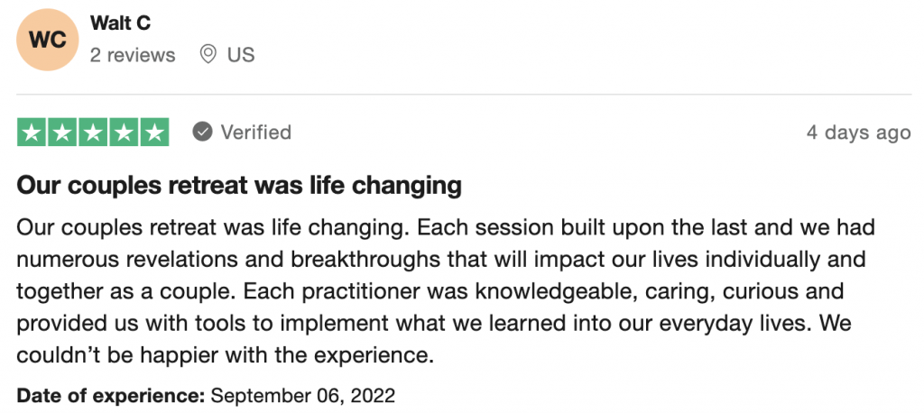Viewport: 924px width, 413px height.
Task: Select the date September 06, 2022
Action: (x=303, y=395)
